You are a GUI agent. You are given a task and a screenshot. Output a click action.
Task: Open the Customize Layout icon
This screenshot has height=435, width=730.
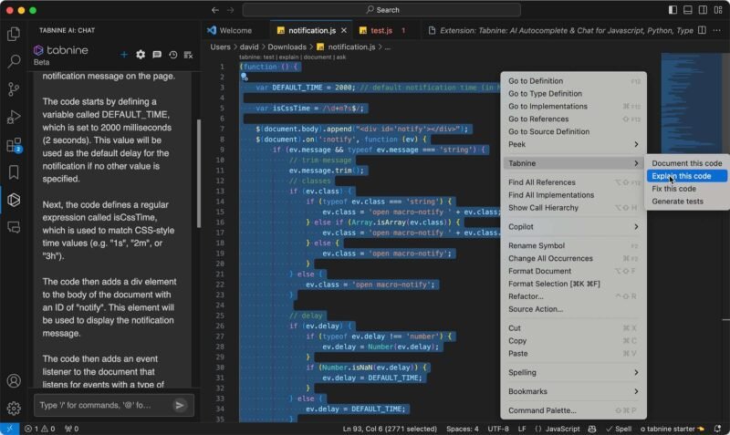(x=718, y=10)
